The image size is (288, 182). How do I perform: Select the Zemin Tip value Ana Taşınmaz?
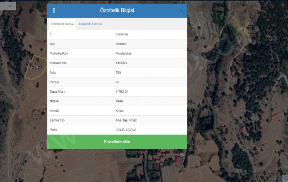[125, 120]
